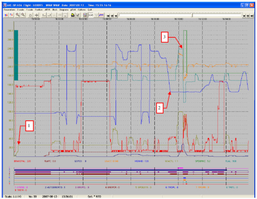
Task: Click the 4:BRKPCR - 0 discrete label
Action: pos(112,187)
